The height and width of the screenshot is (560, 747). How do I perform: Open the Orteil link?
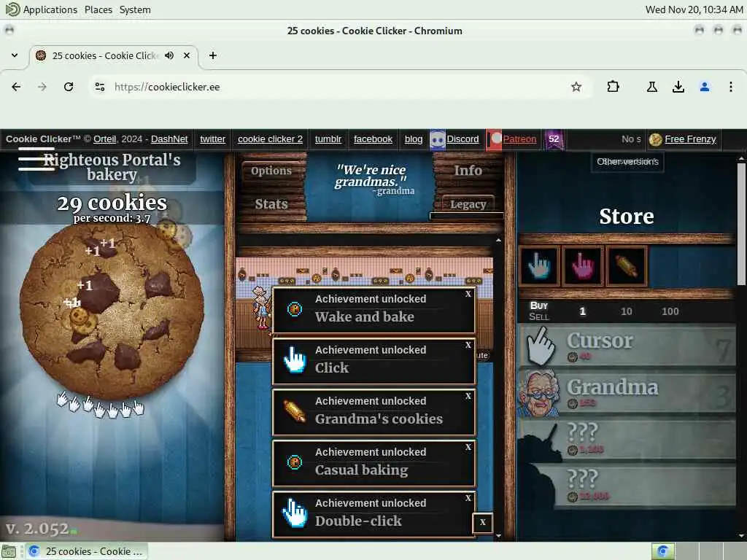pyautogui.click(x=105, y=139)
